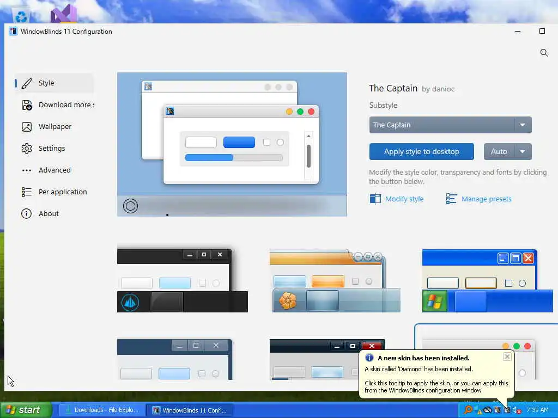The height and width of the screenshot is (418, 558).
Task: Click the Per application list icon
Action: [27, 192]
